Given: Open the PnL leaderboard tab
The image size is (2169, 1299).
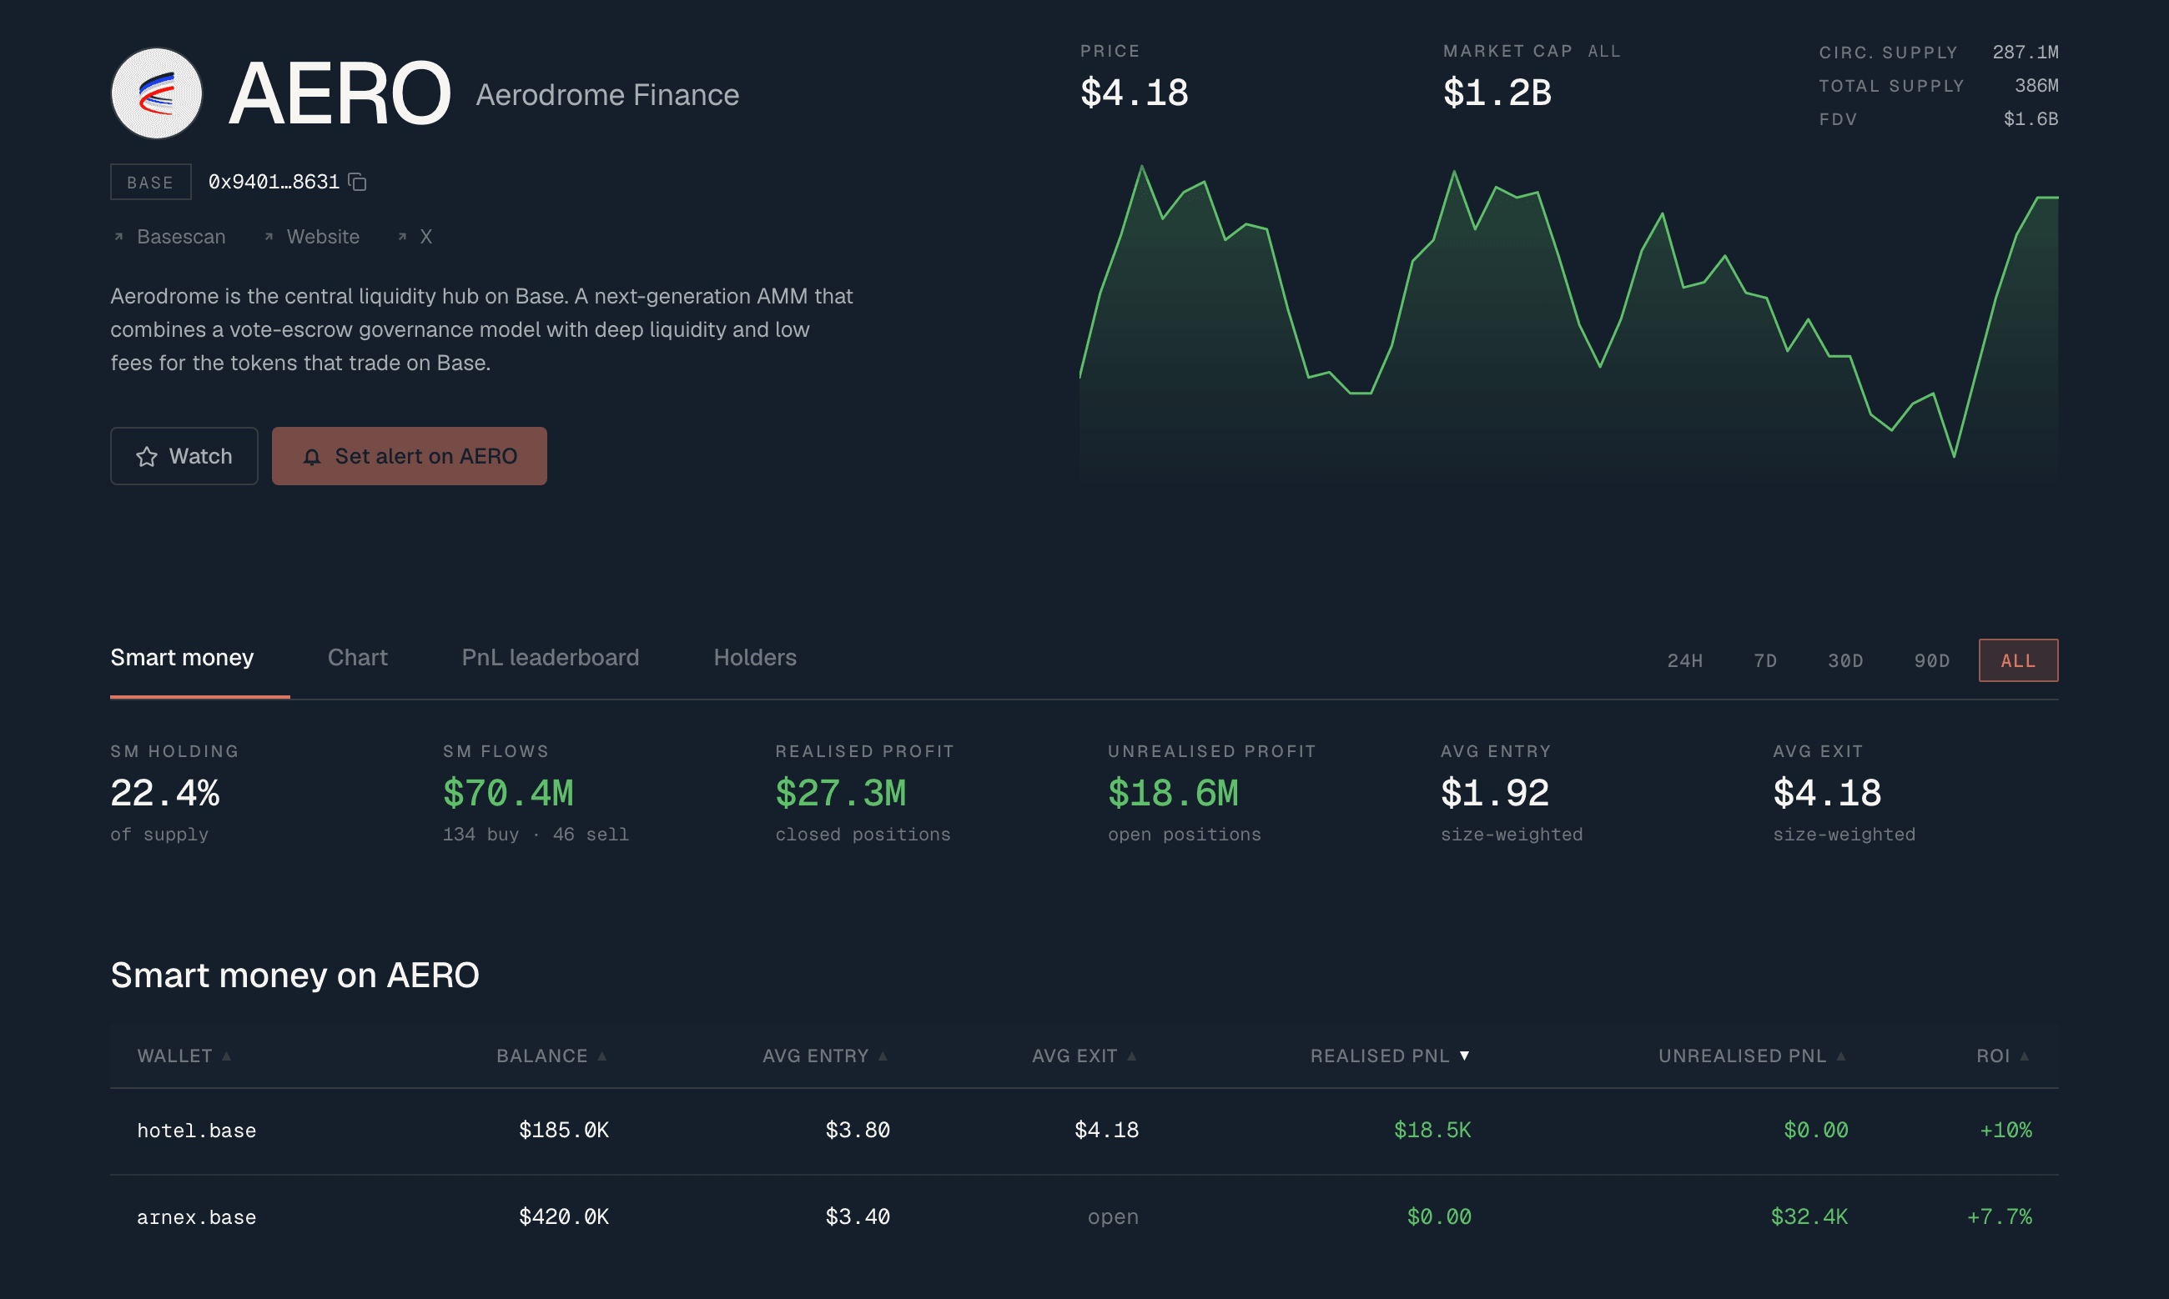Looking at the screenshot, I should (550, 657).
